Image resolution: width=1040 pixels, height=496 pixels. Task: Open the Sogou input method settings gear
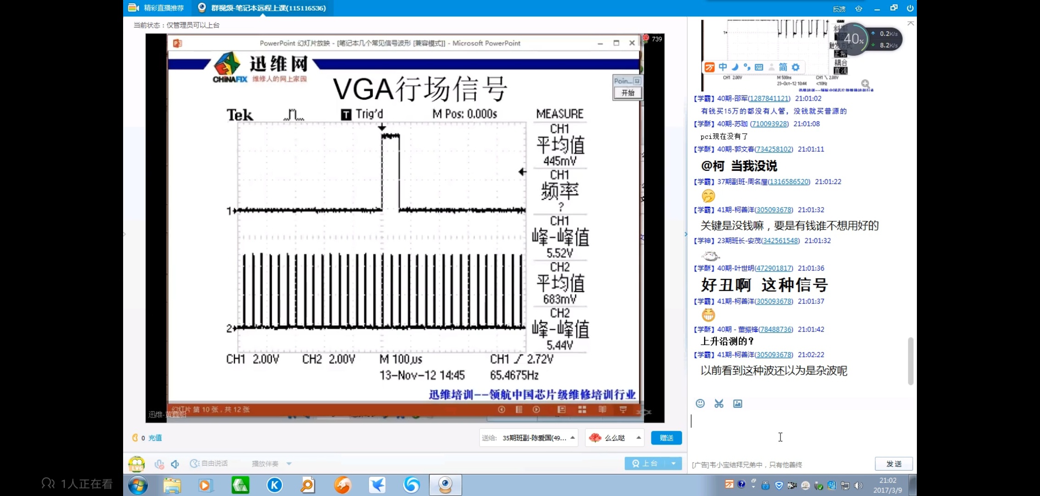(x=796, y=67)
